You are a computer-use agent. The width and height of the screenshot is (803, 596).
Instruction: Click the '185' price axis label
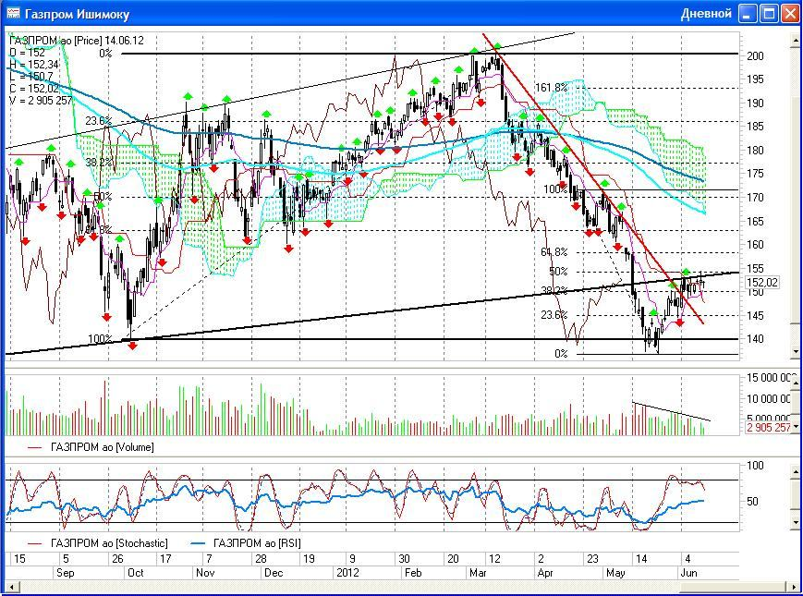pos(755,126)
